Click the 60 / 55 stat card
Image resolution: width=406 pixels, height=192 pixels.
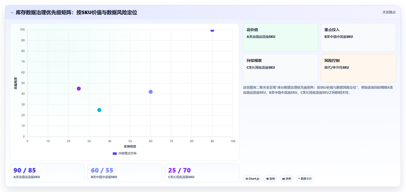(125, 173)
